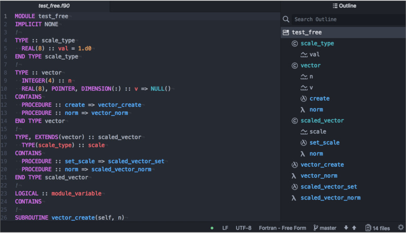
Task: Click the SUBROUTINE vector_create(self, n) line
Action: pyautogui.click(x=70, y=218)
